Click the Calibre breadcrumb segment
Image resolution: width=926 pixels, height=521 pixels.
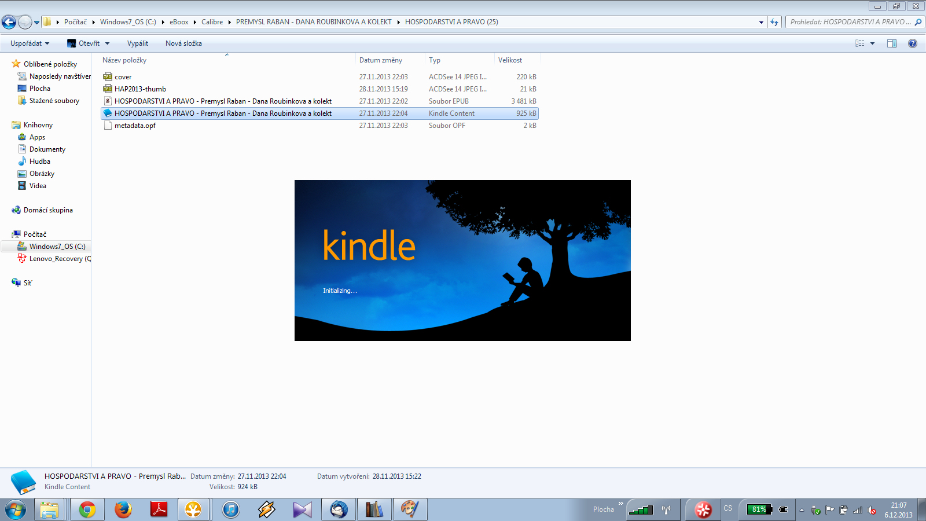point(212,22)
